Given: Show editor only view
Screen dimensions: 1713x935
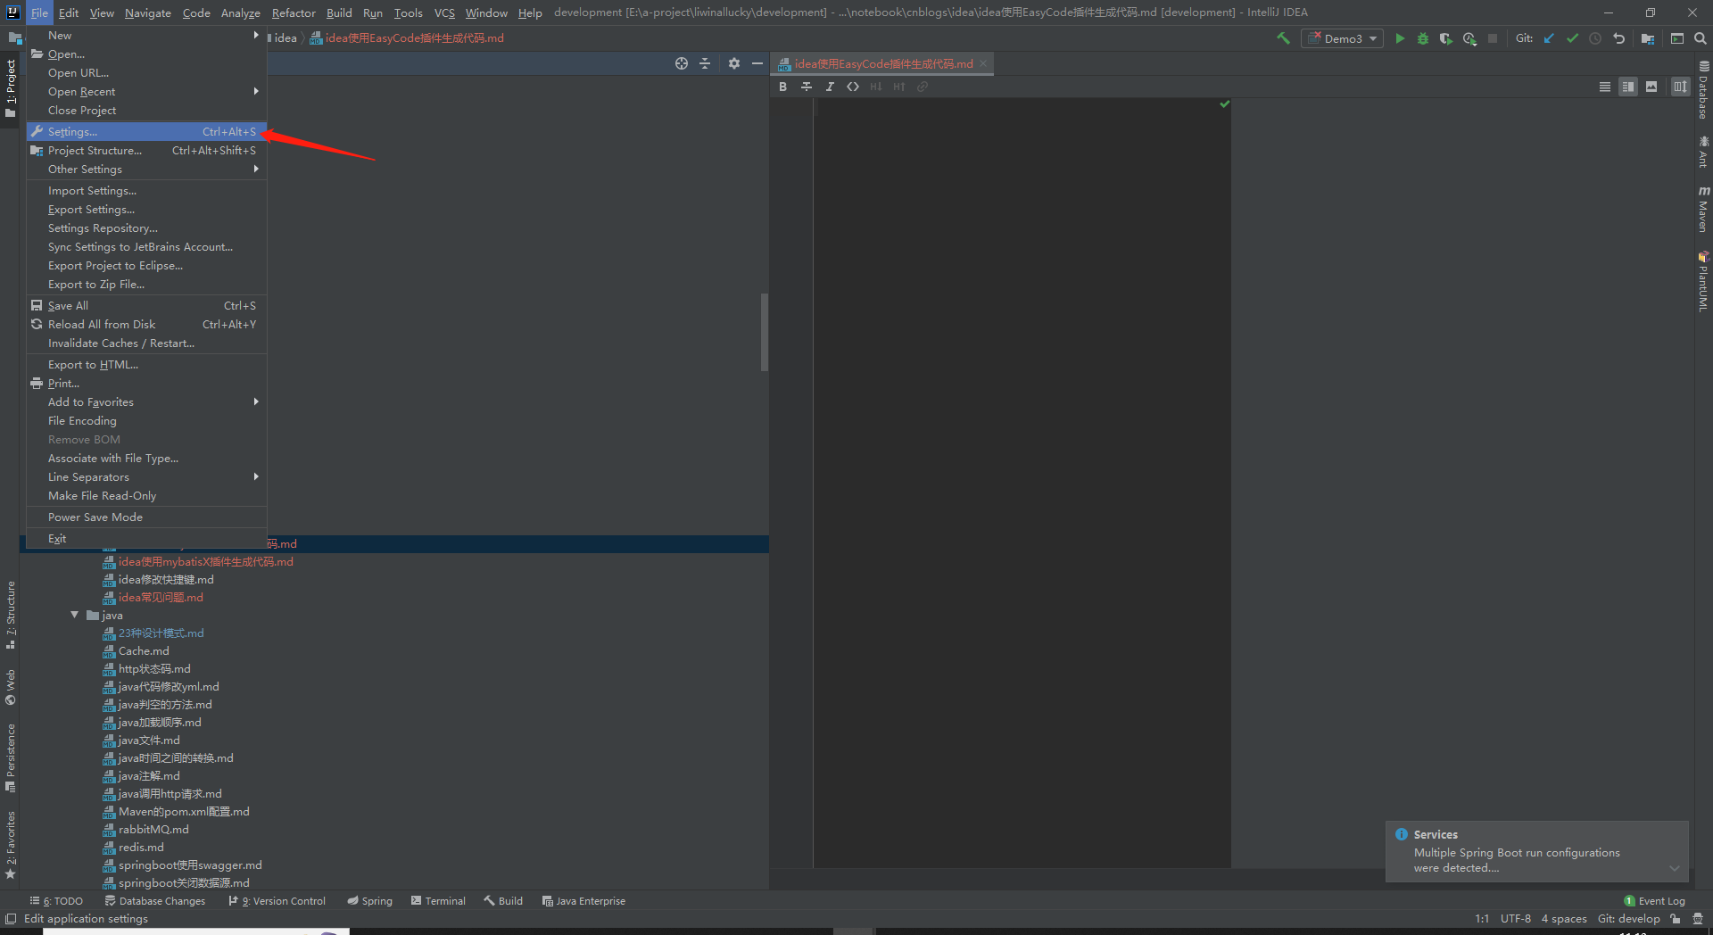Looking at the screenshot, I should (x=1605, y=87).
